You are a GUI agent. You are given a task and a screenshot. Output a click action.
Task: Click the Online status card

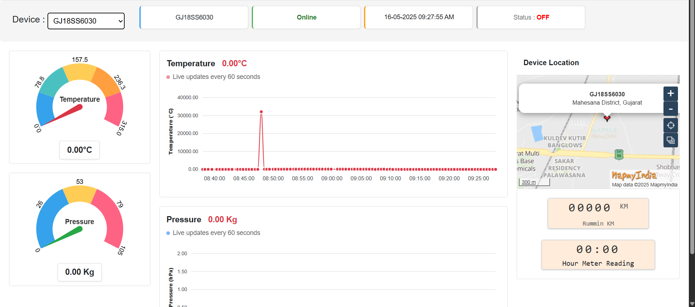point(306,17)
